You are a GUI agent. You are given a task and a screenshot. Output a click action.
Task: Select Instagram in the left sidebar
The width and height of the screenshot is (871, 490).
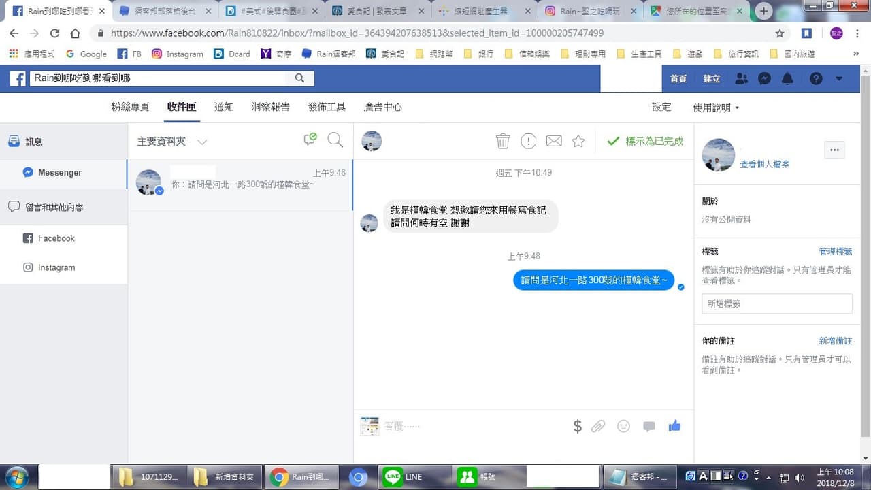coord(56,267)
